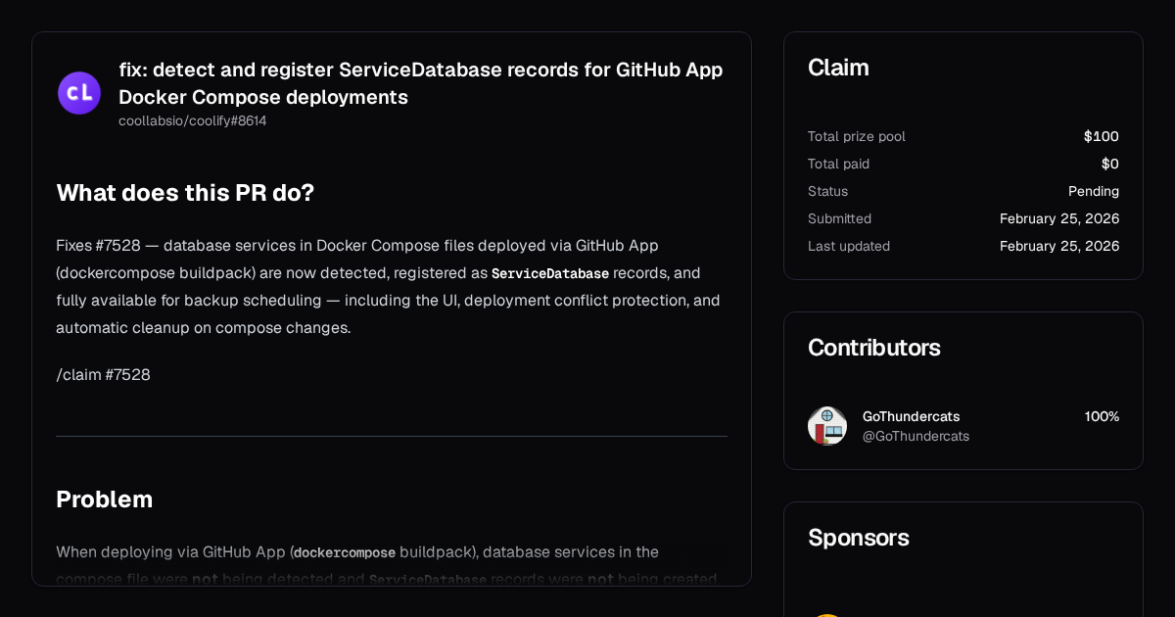Select the 'What does this PR do?' heading

[185, 193]
